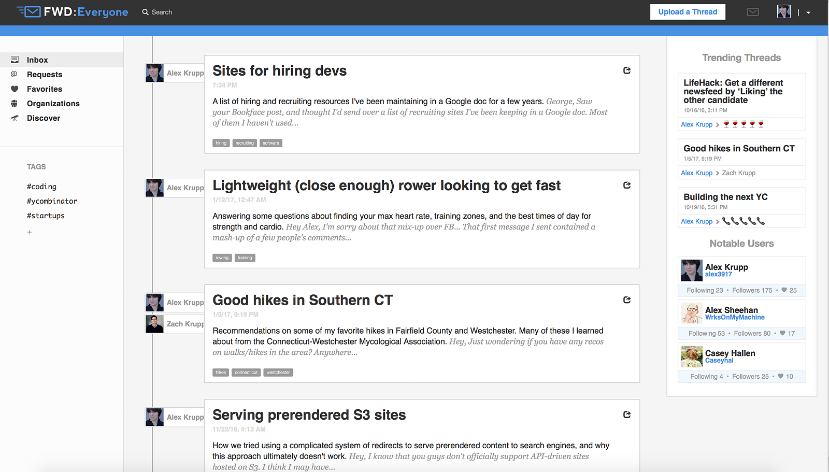Click Zach Krupp avatar beside hikes thread
Image resolution: width=829 pixels, height=472 pixels.
click(x=154, y=324)
